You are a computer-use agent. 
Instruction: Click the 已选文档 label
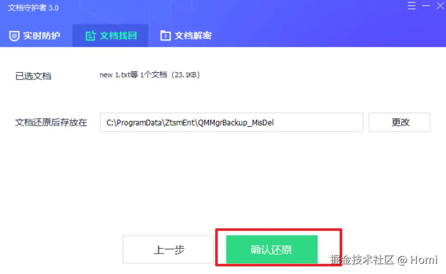coord(33,76)
